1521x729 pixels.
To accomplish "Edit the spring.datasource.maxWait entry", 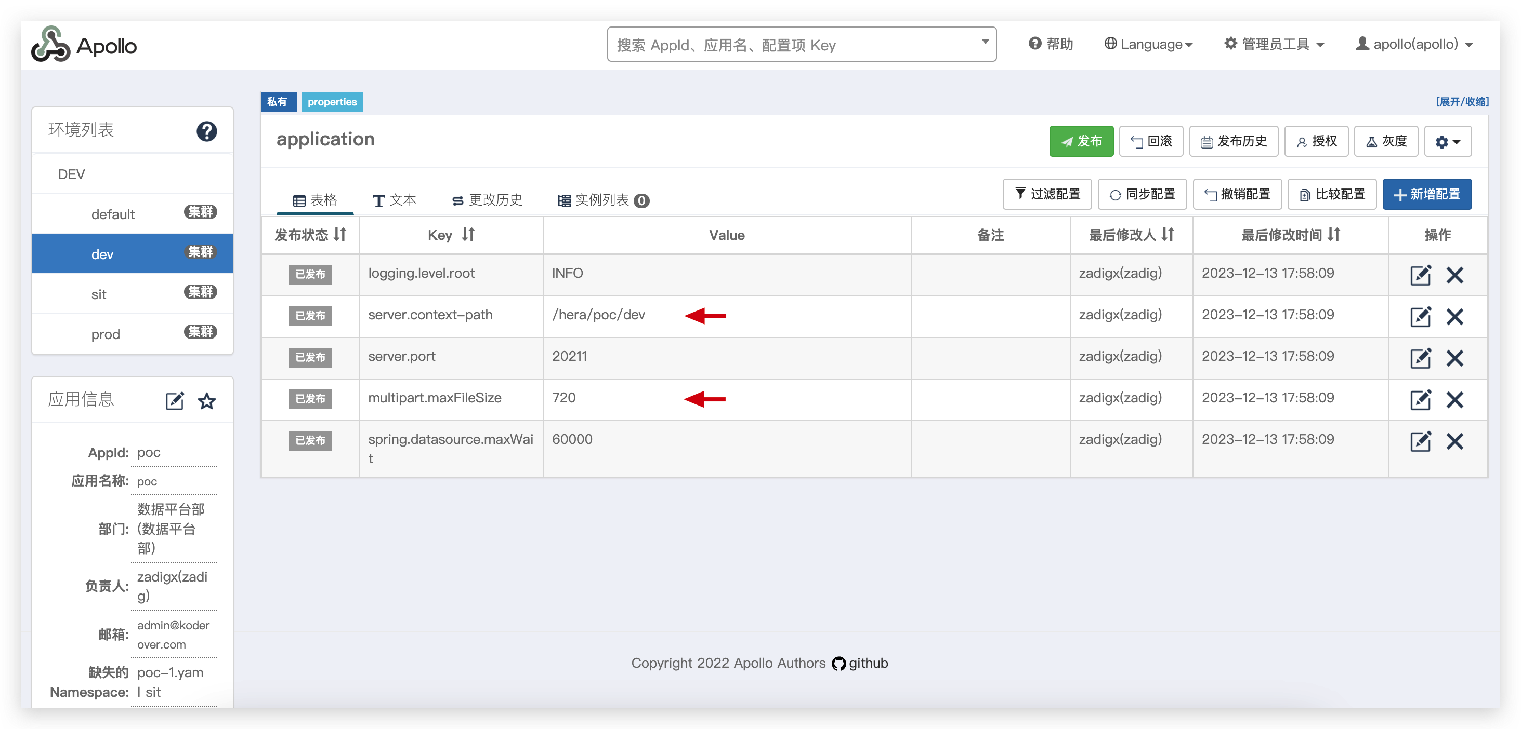I will point(1420,441).
